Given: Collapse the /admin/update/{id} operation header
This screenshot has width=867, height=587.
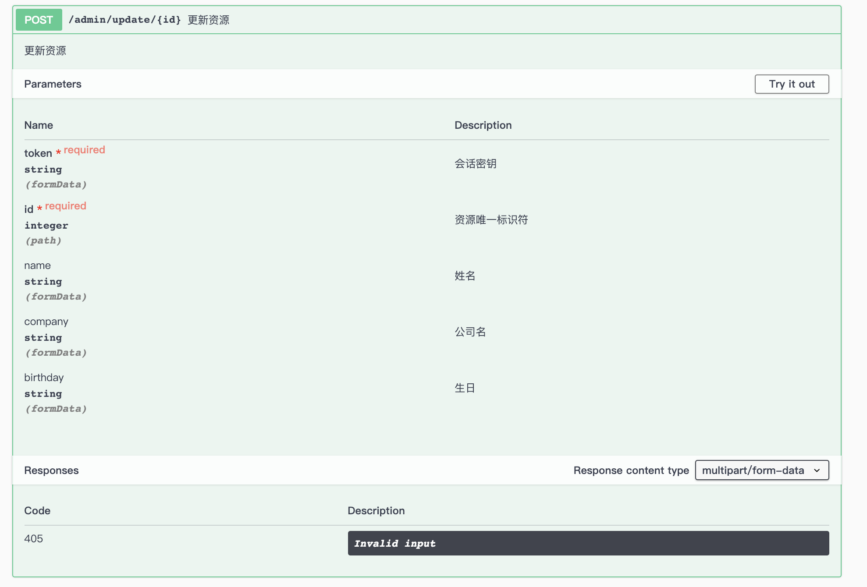Looking at the screenshot, I should (x=124, y=20).
